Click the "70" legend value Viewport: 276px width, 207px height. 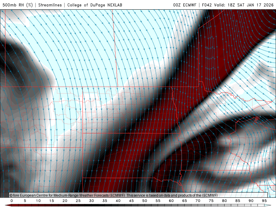coord(198,201)
